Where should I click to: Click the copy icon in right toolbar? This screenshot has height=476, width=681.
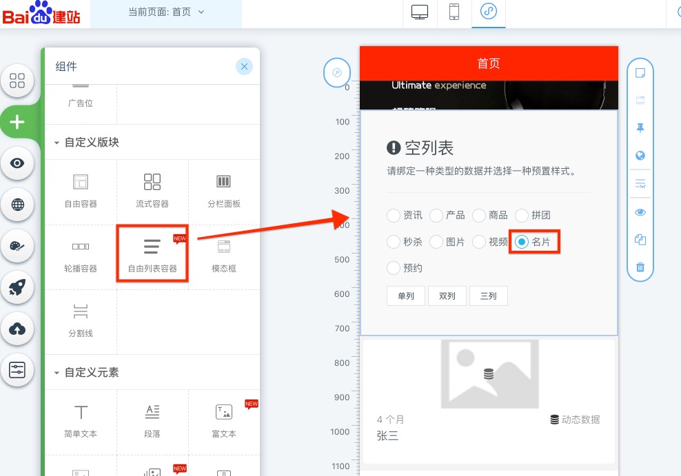(640, 240)
